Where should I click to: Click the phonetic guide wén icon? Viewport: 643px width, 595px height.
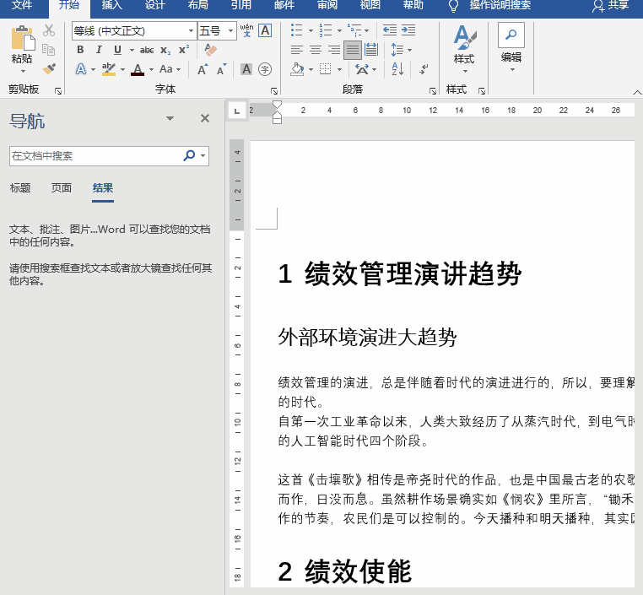246,30
